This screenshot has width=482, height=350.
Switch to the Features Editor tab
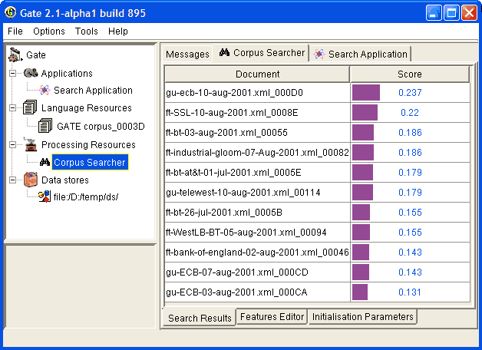[x=272, y=317]
